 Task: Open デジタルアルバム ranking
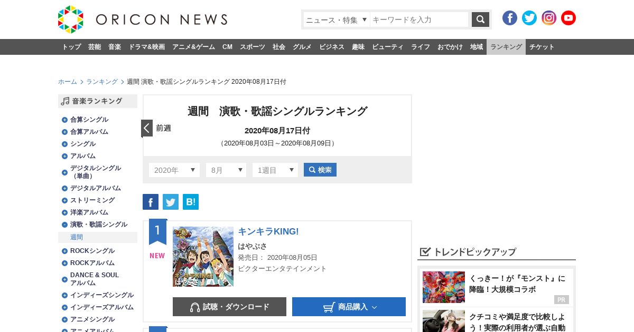click(x=96, y=188)
